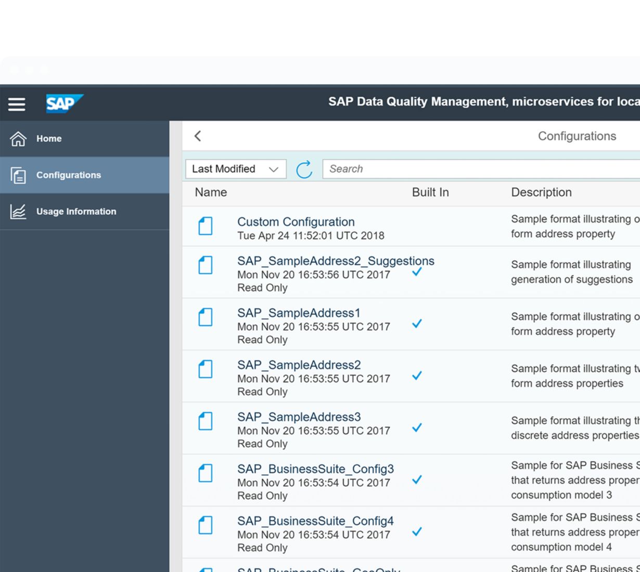Click file icon for SAP_BusinessSuite_Config3
The height and width of the screenshot is (572, 640).
click(x=206, y=473)
